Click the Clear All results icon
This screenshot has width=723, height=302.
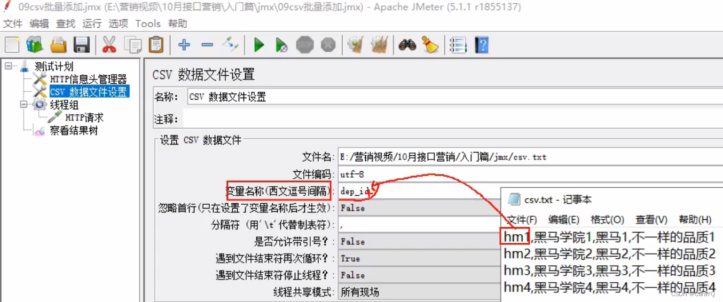point(379,45)
